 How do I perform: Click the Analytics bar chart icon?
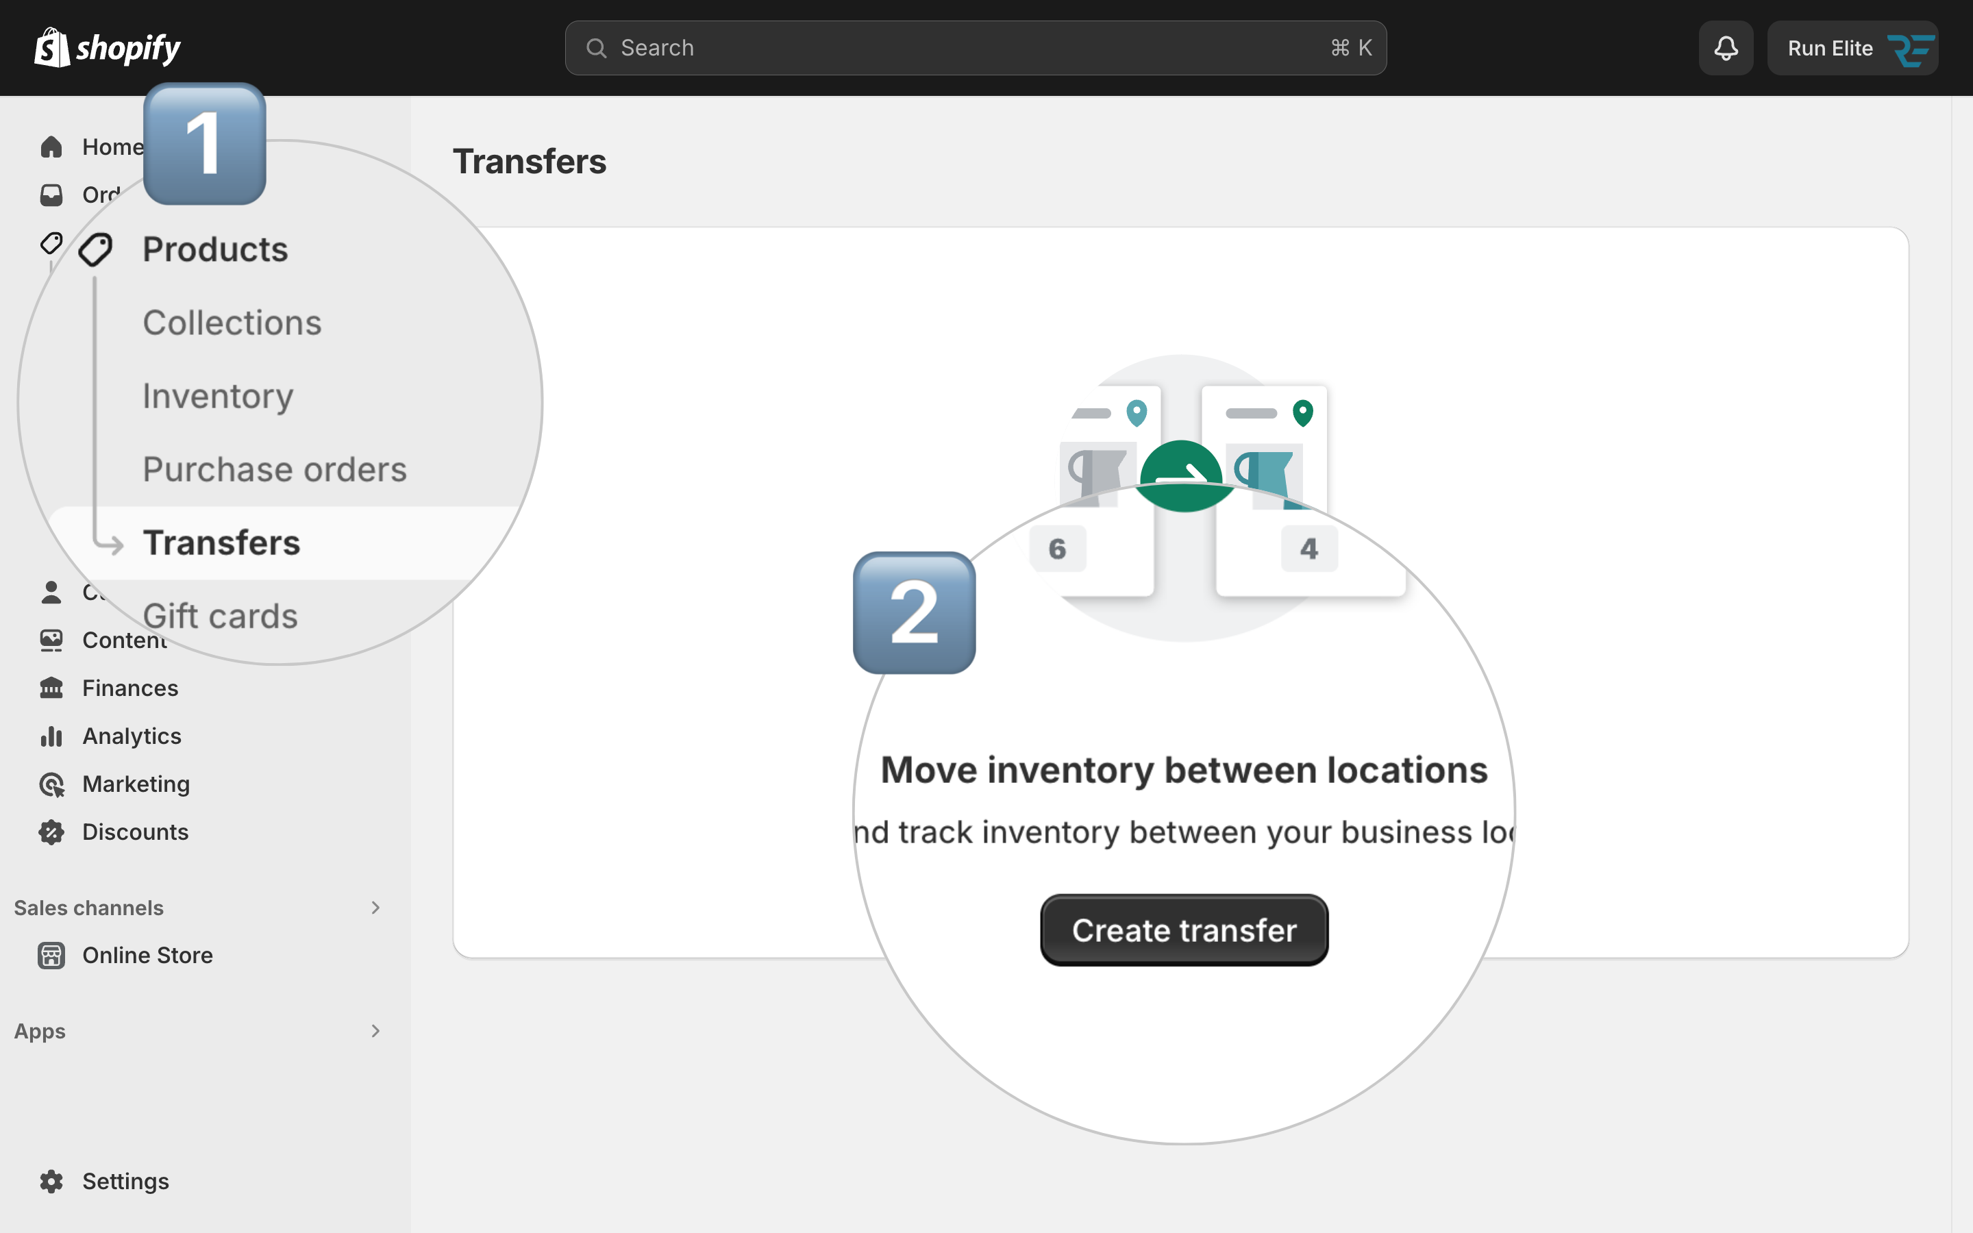(x=51, y=736)
